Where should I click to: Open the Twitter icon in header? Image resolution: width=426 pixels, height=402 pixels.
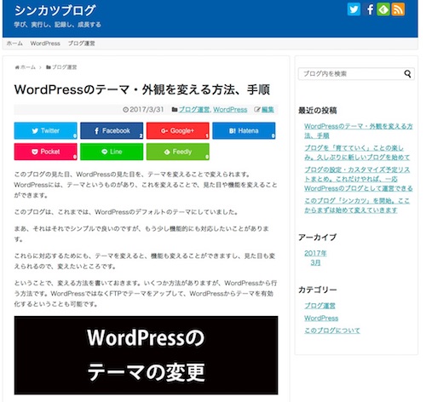tap(354, 9)
